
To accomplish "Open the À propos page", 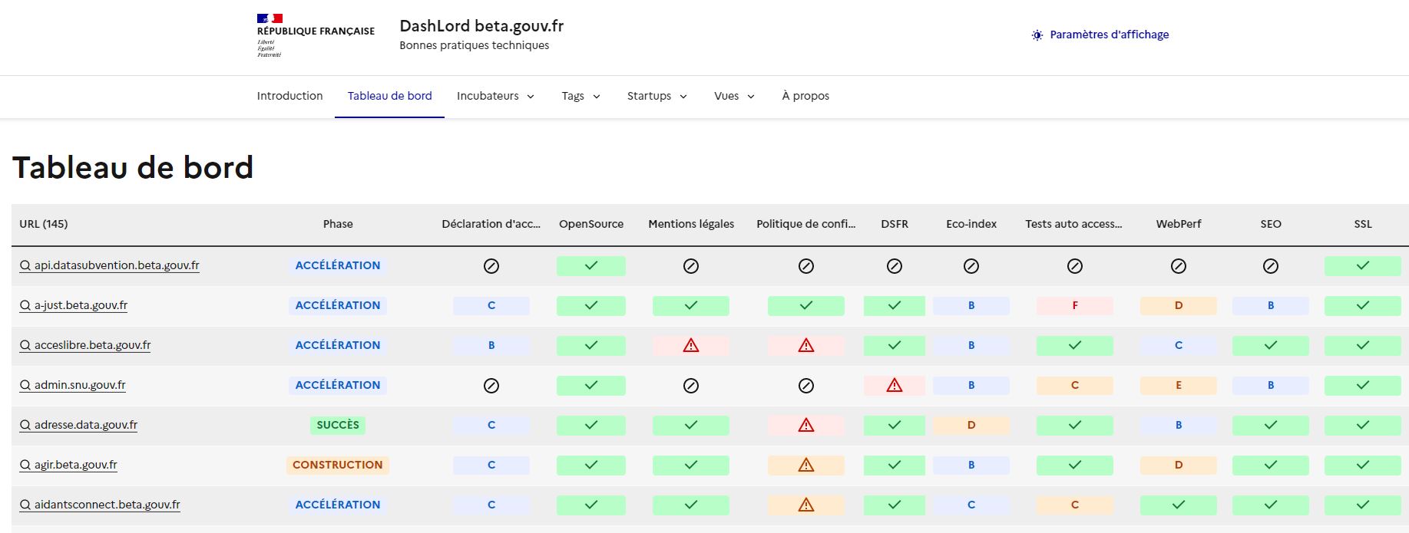I will point(805,97).
